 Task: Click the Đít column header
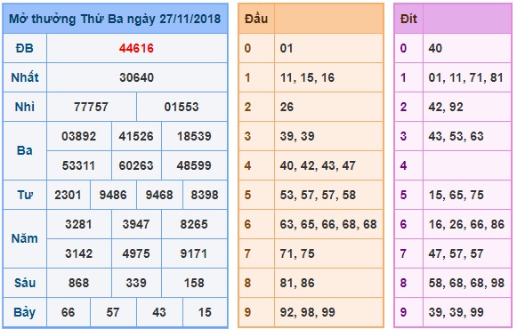[408, 19]
